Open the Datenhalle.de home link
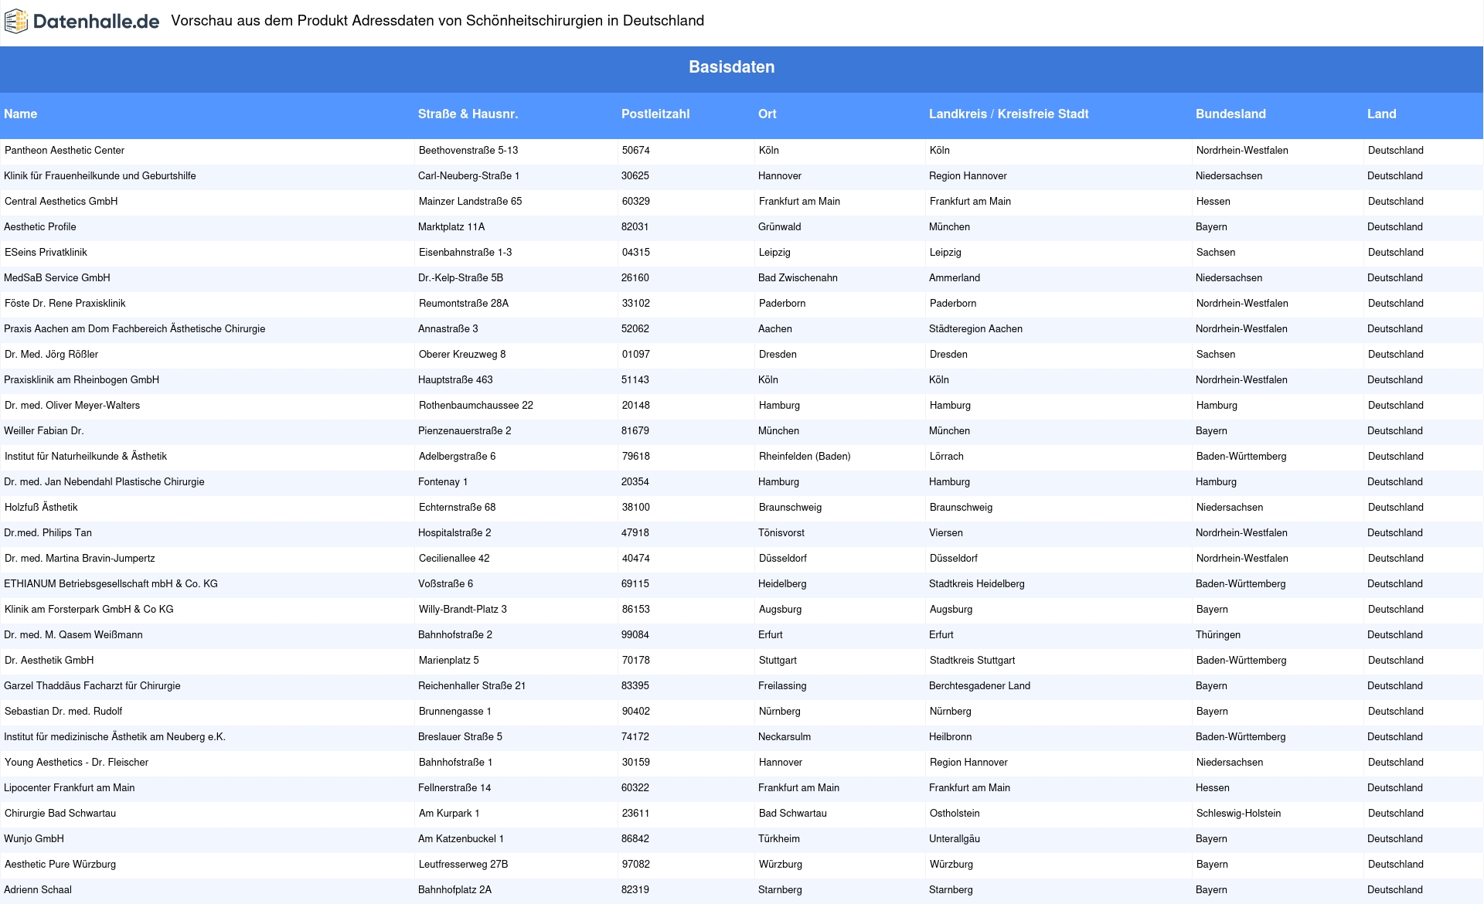Viewport: 1484px width, 904px height. [82, 22]
